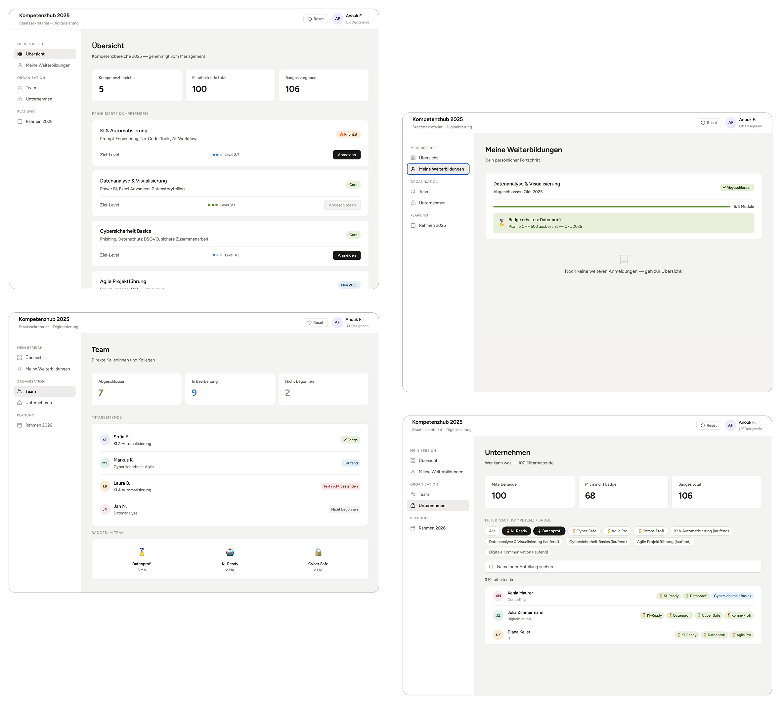The height and width of the screenshot is (704, 781).
Task: Toggle the Cybersicherheit Basics (laufend) filter
Action: [x=598, y=542]
